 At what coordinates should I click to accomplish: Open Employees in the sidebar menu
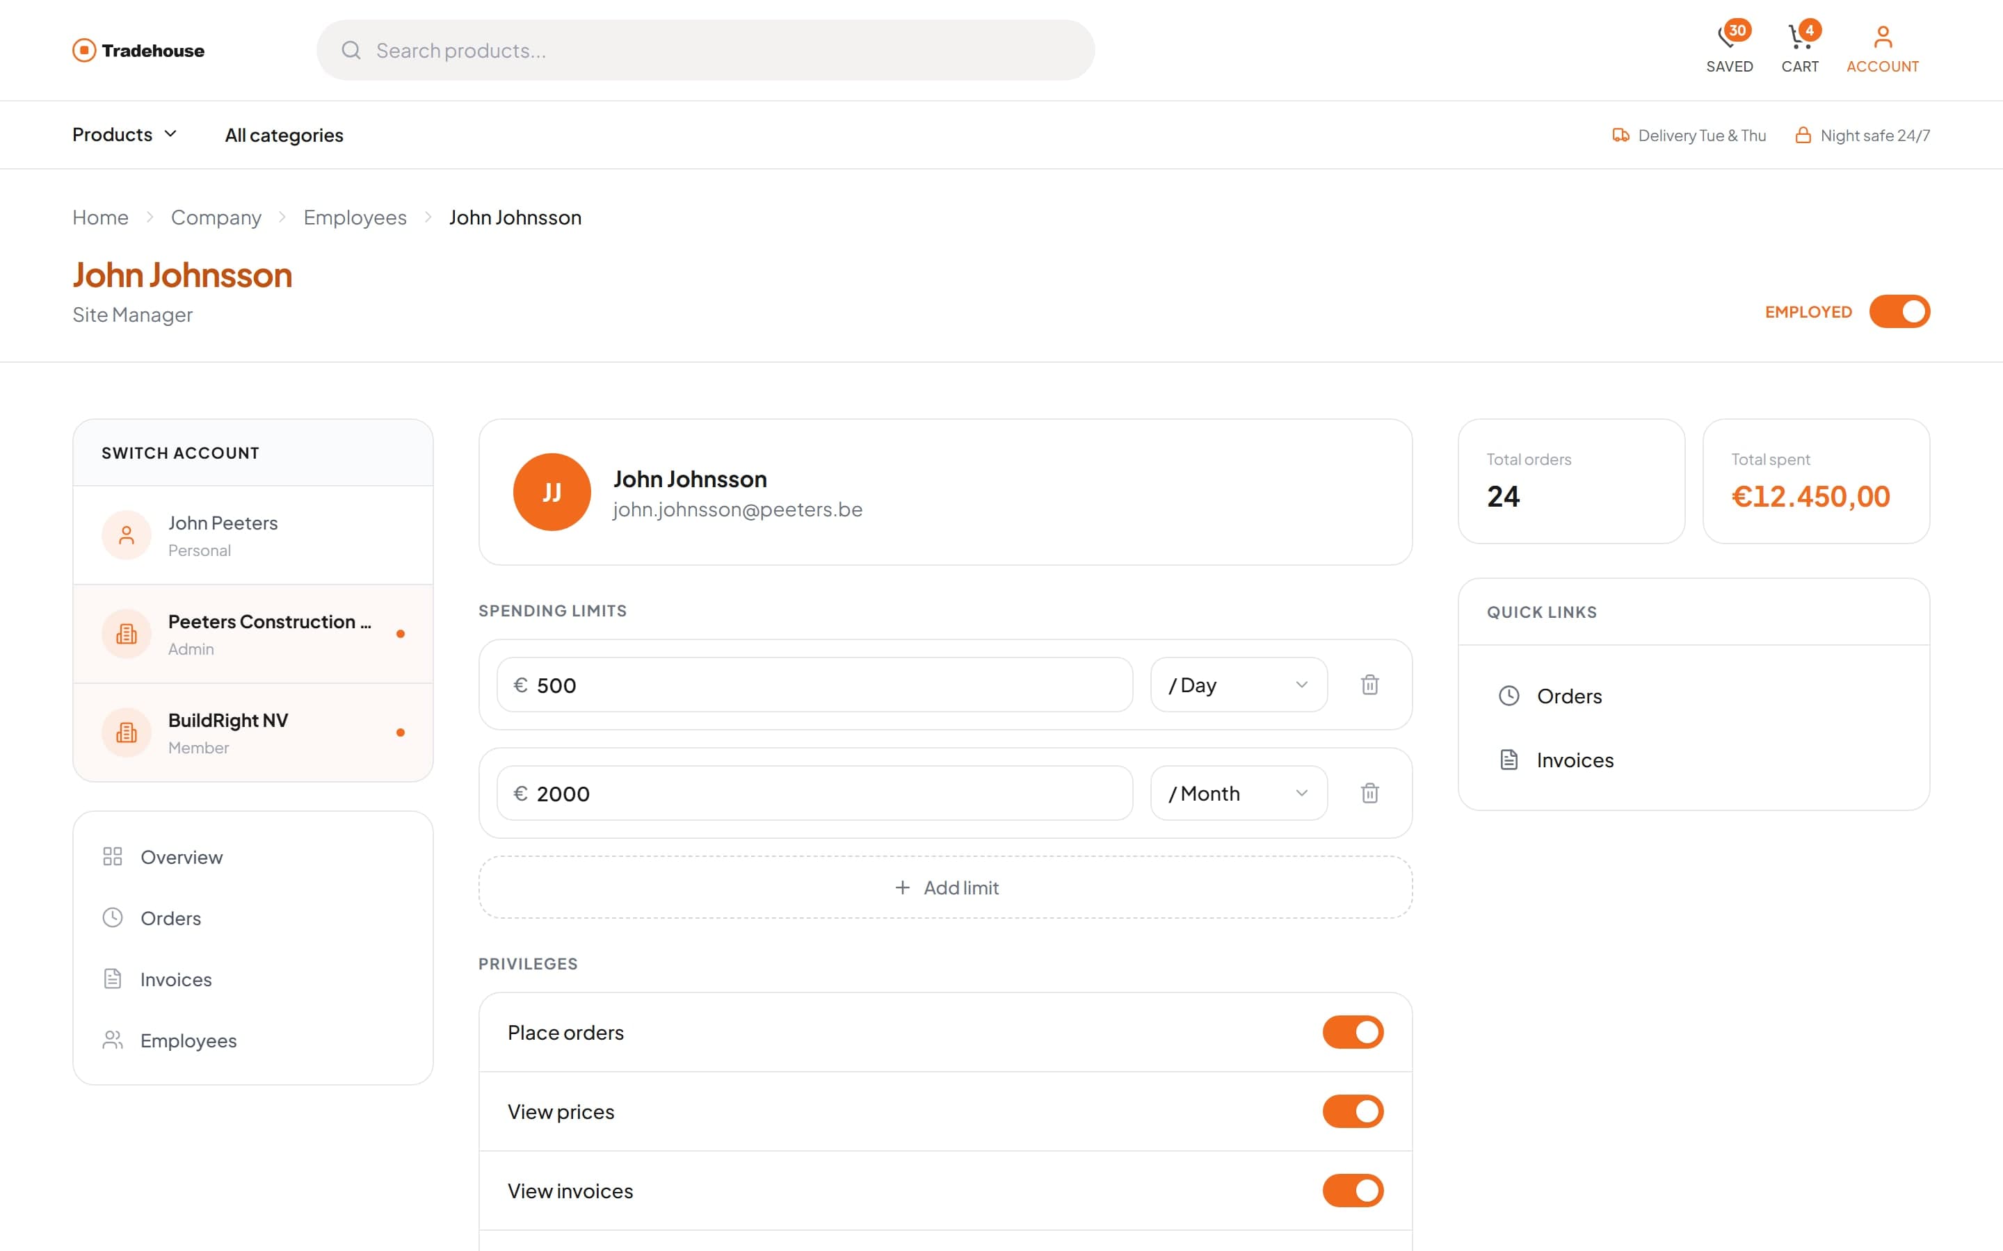click(252, 1040)
